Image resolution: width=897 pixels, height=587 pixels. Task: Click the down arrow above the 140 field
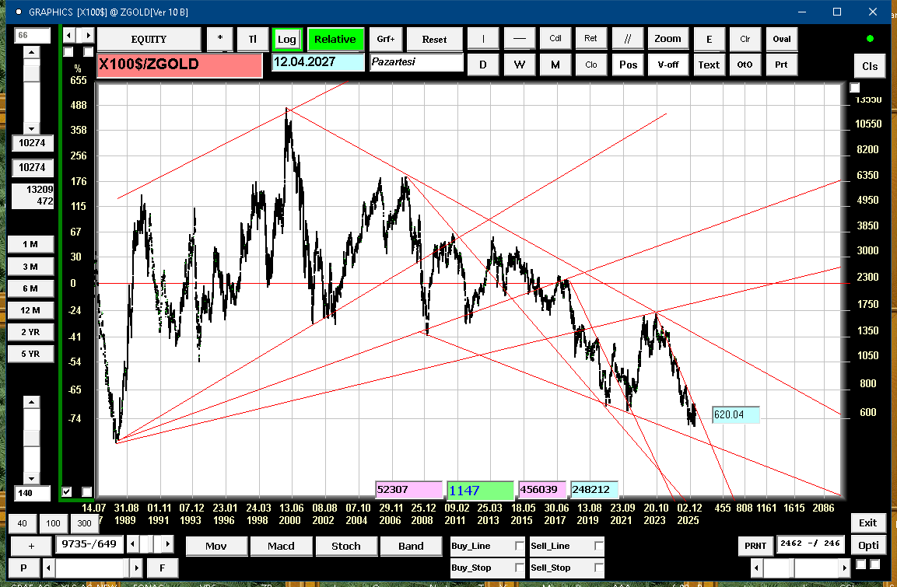coord(31,478)
